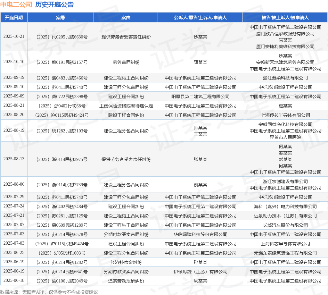Click plaintiff 王某某
The height and width of the screenshot is (295, 328).
pos(201,134)
